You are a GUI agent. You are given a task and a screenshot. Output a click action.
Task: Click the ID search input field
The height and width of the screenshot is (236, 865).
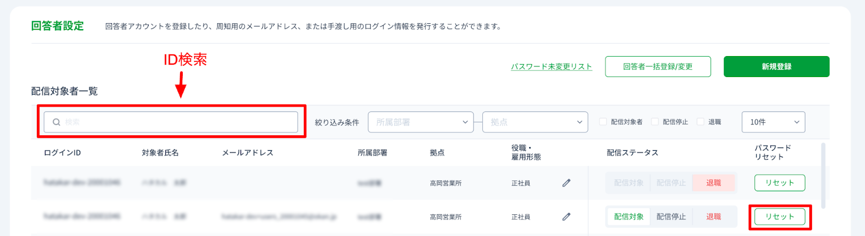(171, 122)
